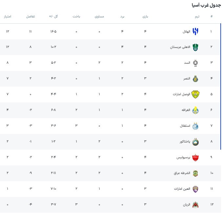Click the Al-Gharafa club crest
This screenshot has width=222, height=215.
pos(195,110)
